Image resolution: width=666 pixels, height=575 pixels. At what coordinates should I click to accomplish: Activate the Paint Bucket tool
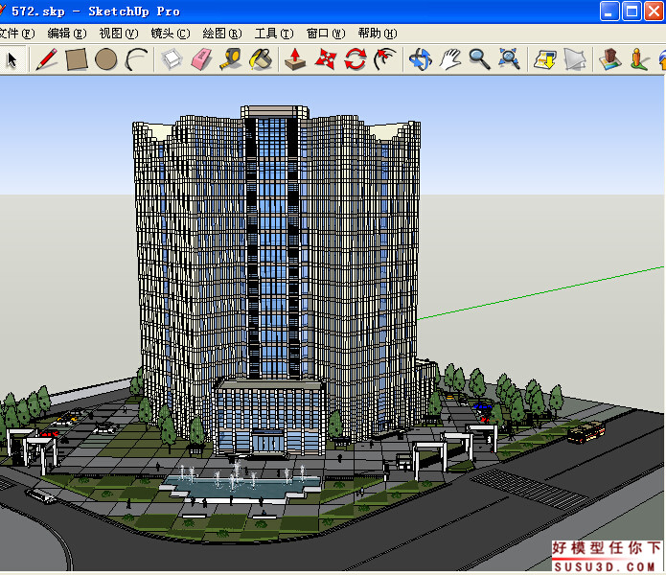pyautogui.click(x=261, y=59)
